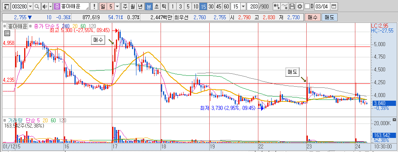Click the exclamation mark info button
This screenshot has height=152, width=398.
coord(95,6)
